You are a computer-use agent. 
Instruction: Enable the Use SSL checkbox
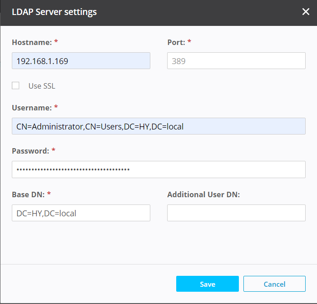[x=16, y=85]
